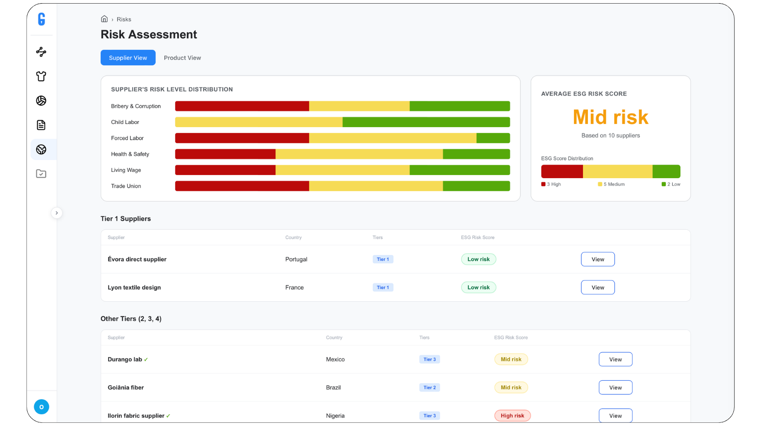
Task: Click the home icon in breadcrumb
Action: pos(104,19)
